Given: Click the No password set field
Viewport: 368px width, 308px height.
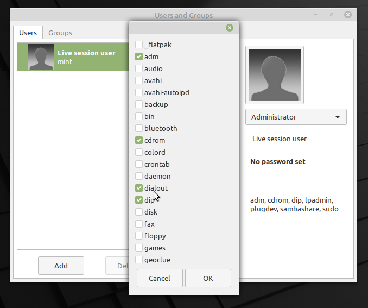Looking at the screenshot, I should (278, 162).
